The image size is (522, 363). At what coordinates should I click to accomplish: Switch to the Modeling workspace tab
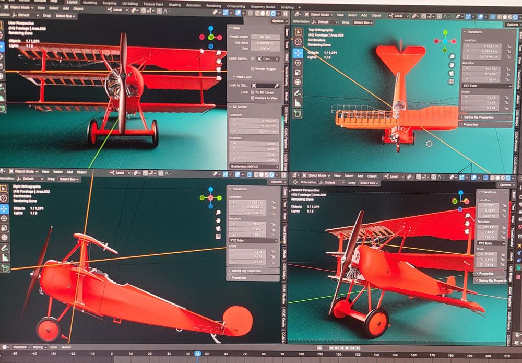[x=90, y=3]
